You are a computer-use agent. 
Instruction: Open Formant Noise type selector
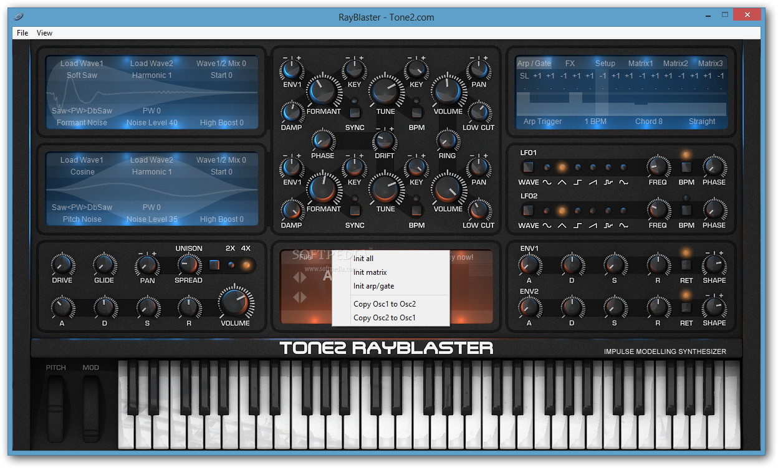click(82, 123)
